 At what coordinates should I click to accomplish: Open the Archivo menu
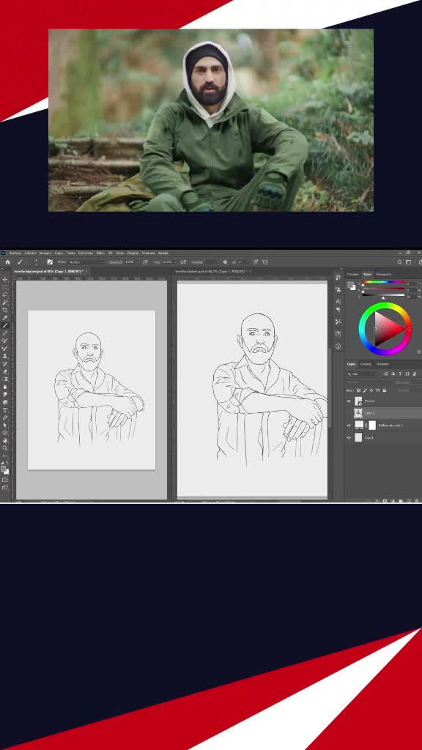(15, 253)
